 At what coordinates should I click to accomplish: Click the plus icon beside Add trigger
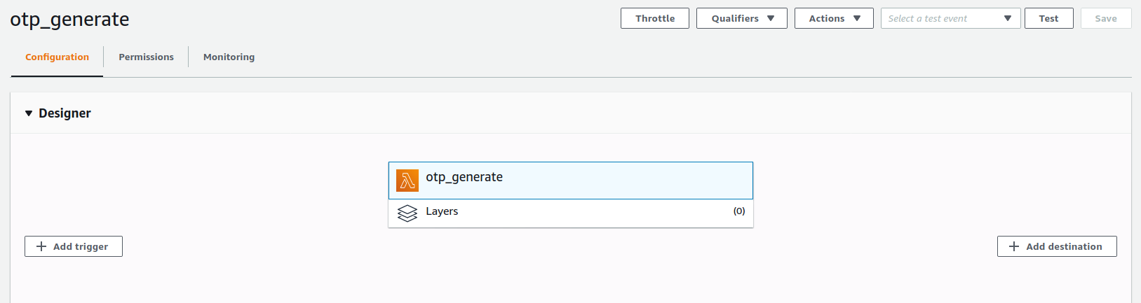pyautogui.click(x=41, y=246)
